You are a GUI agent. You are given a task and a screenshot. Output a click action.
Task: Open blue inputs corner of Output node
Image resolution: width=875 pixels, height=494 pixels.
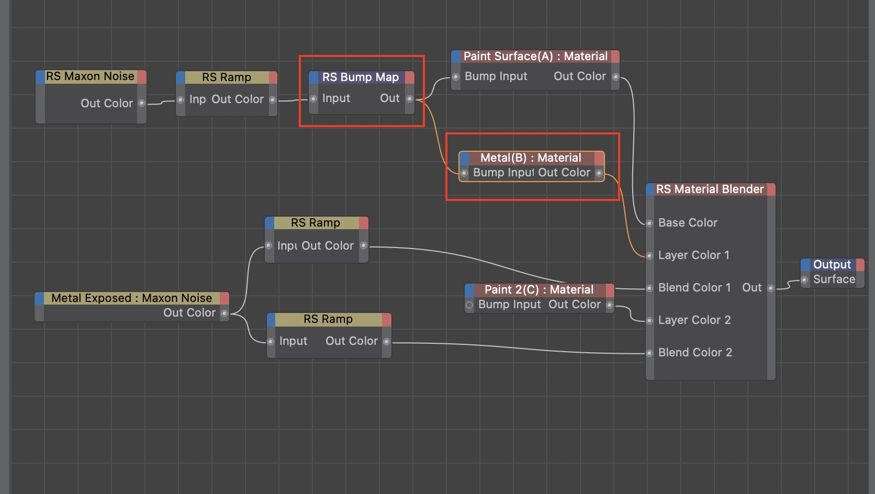(x=805, y=265)
